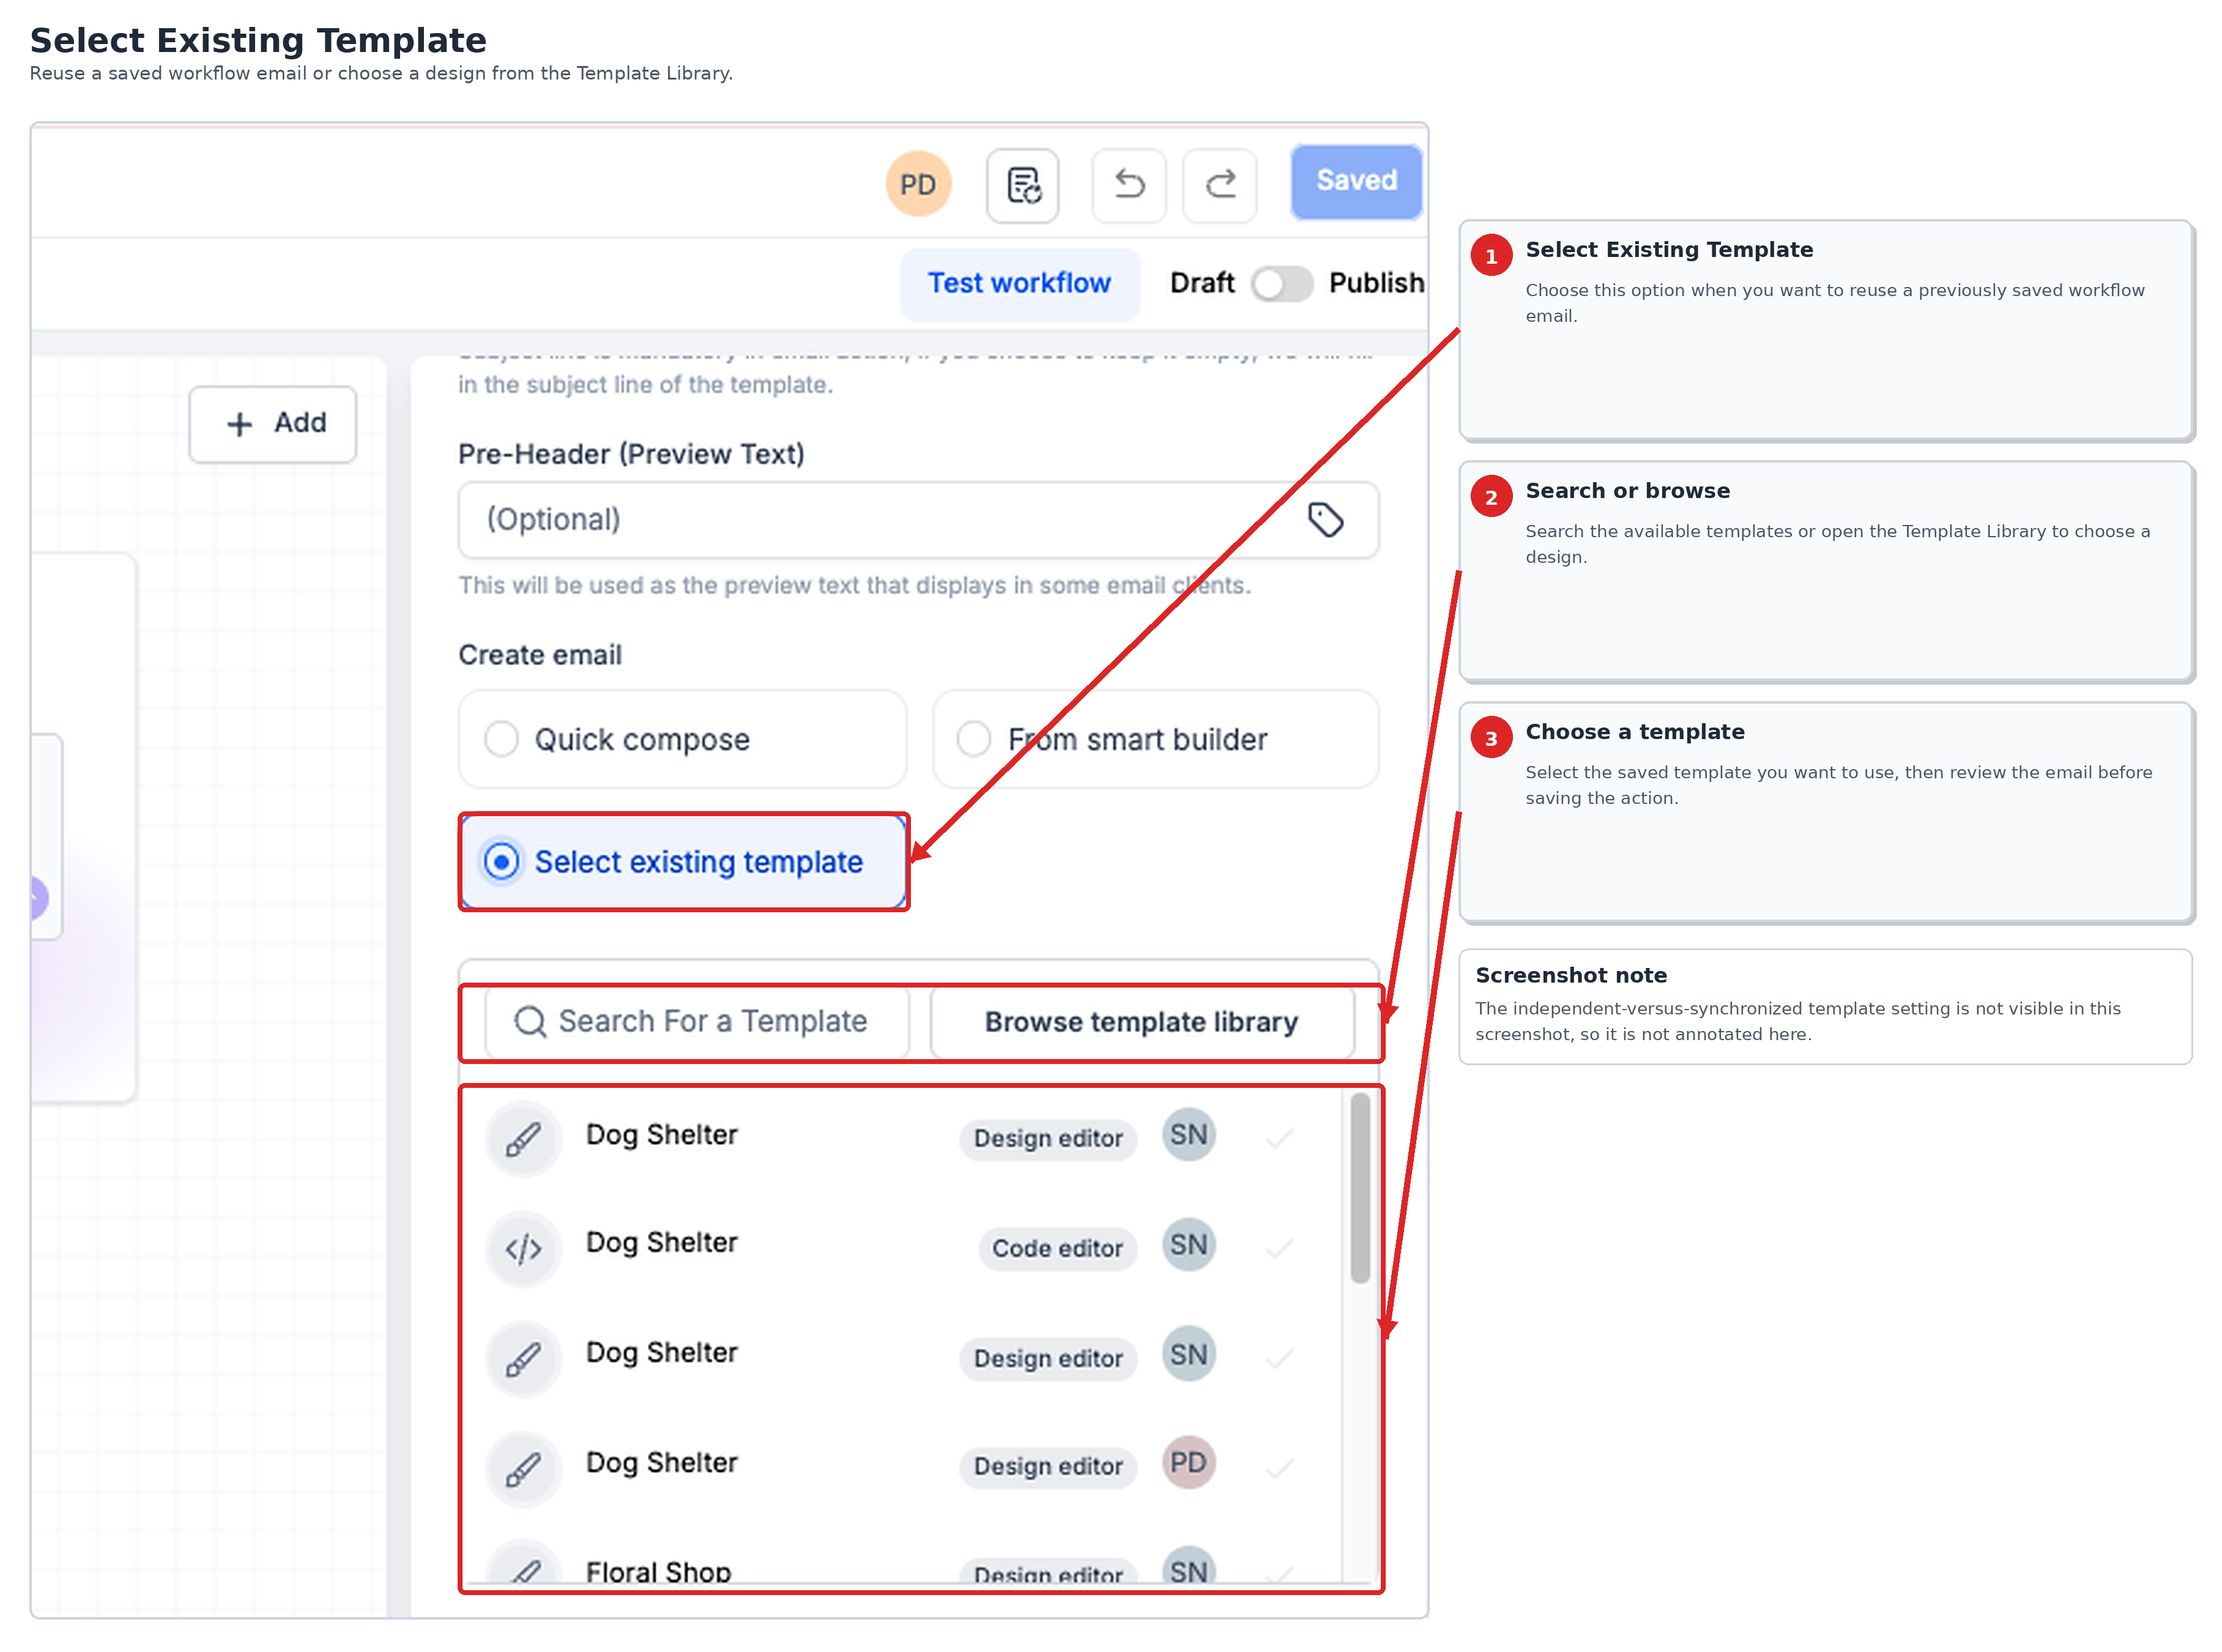Screen dimensions: 2222x1652
Task: Select the From smart builder option
Action: click(x=1155, y=739)
